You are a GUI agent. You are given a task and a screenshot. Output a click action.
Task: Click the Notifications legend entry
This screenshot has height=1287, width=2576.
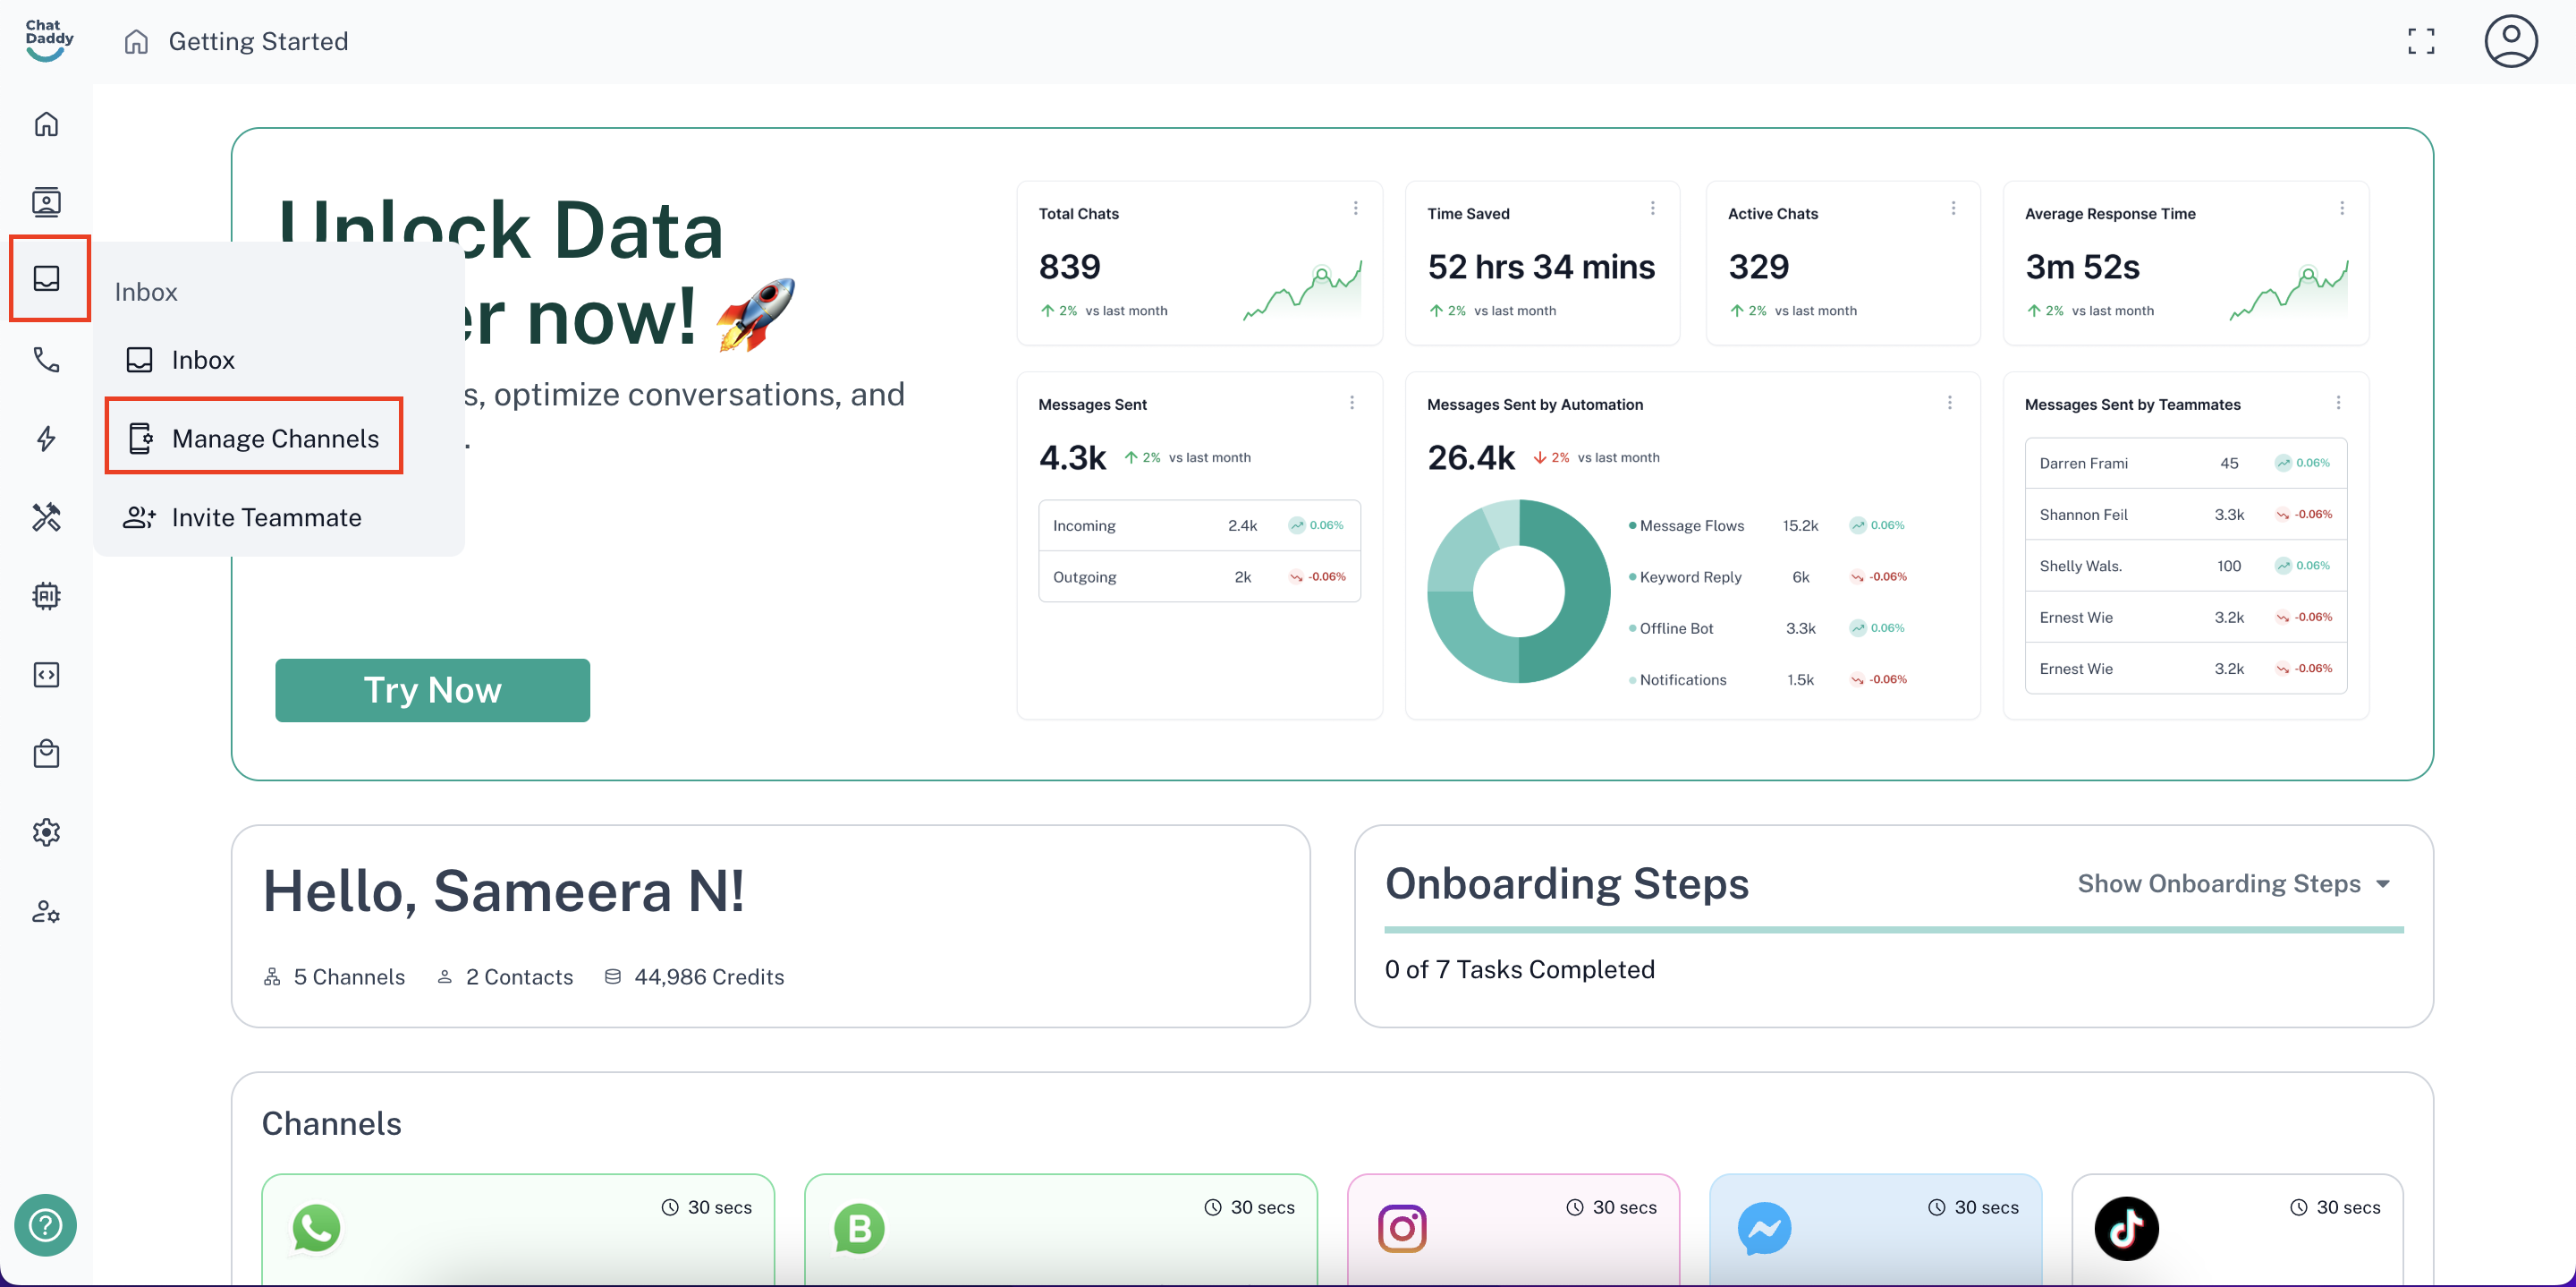click(x=1677, y=679)
